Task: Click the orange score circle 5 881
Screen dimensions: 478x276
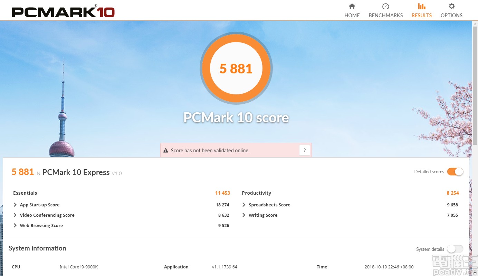Action: (x=236, y=68)
